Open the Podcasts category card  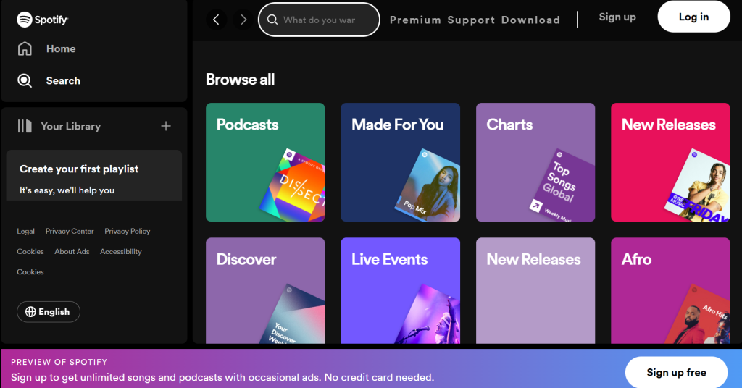[265, 162]
